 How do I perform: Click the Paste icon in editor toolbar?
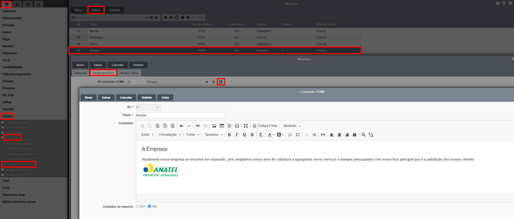pos(157,126)
